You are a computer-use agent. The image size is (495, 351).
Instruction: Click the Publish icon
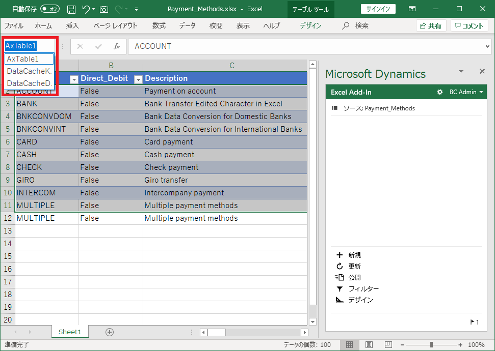[x=340, y=277]
